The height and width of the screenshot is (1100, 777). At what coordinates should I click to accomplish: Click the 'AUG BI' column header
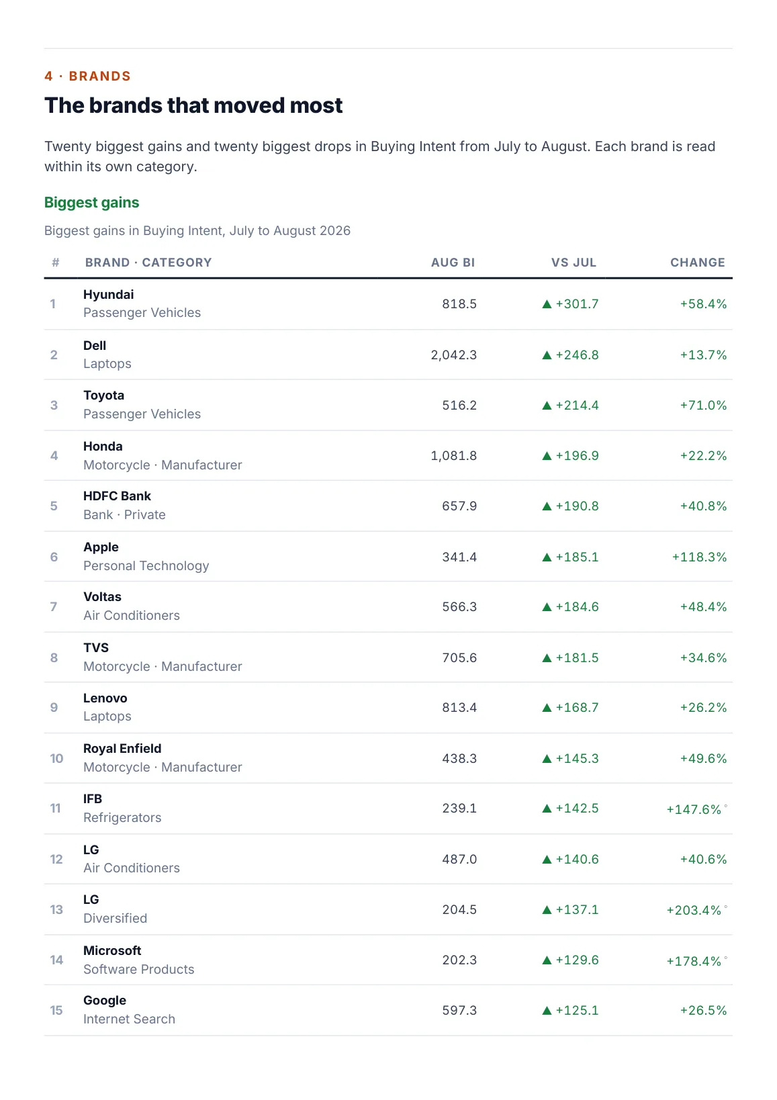point(453,263)
